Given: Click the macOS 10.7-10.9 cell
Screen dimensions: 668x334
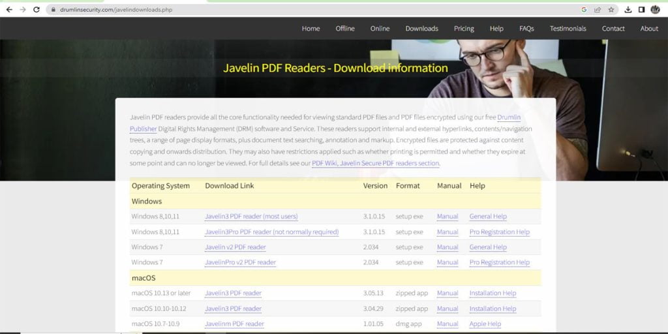Looking at the screenshot, I should tap(155, 324).
